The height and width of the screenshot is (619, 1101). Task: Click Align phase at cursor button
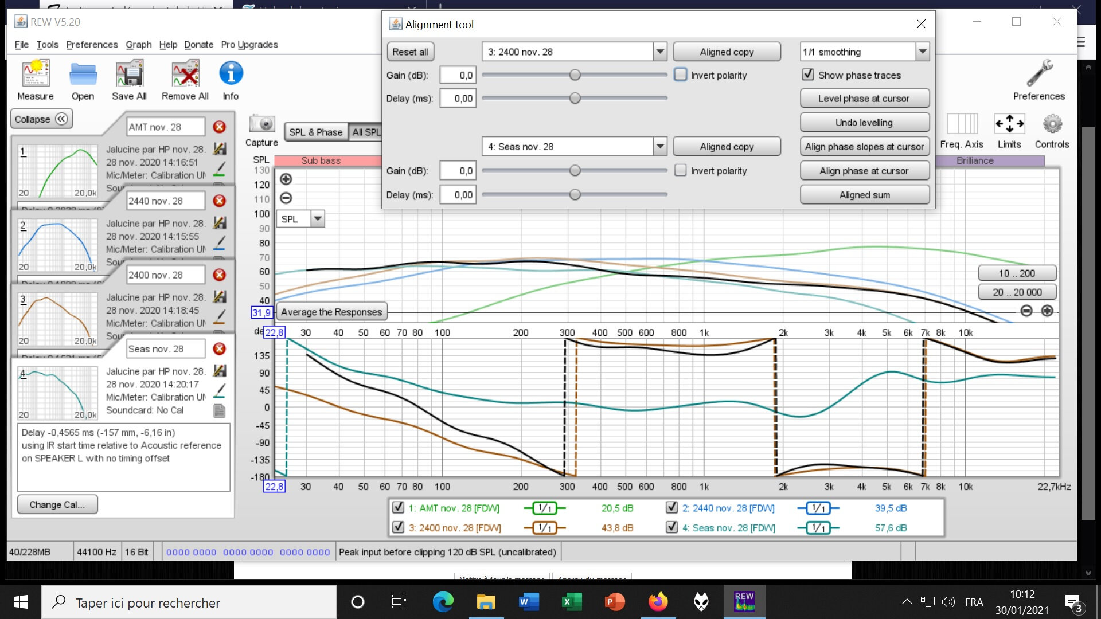pos(864,171)
